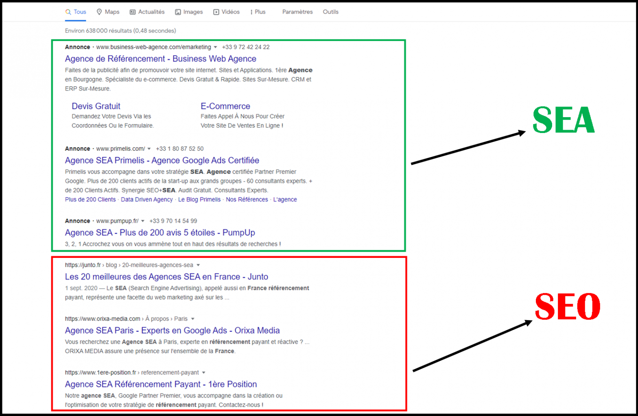Expand the pumpup.fr ad dropdown arrow
The height and width of the screenshot is (416, 638).
pos(142,221)
